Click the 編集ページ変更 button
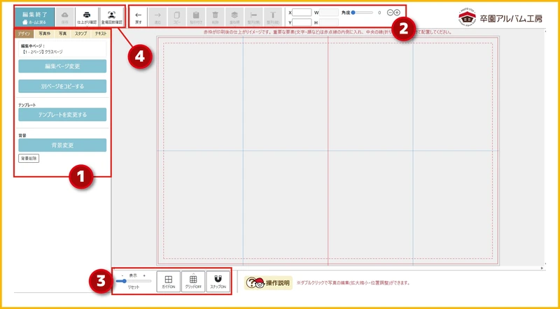The width and height of the screenshot is (560, 309). point(62,66)
